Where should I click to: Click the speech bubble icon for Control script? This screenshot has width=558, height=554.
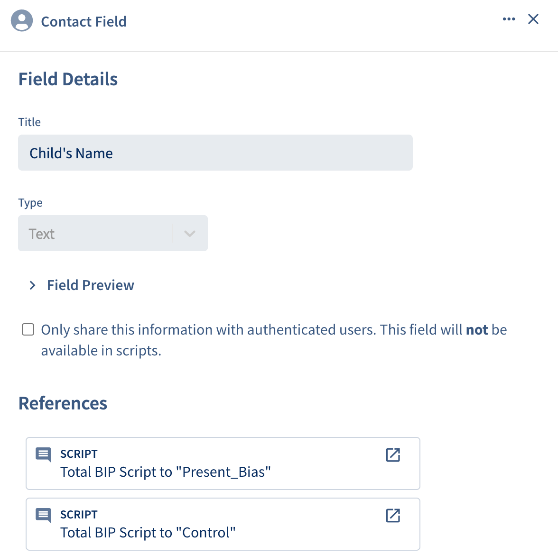[x=43, y=515]
